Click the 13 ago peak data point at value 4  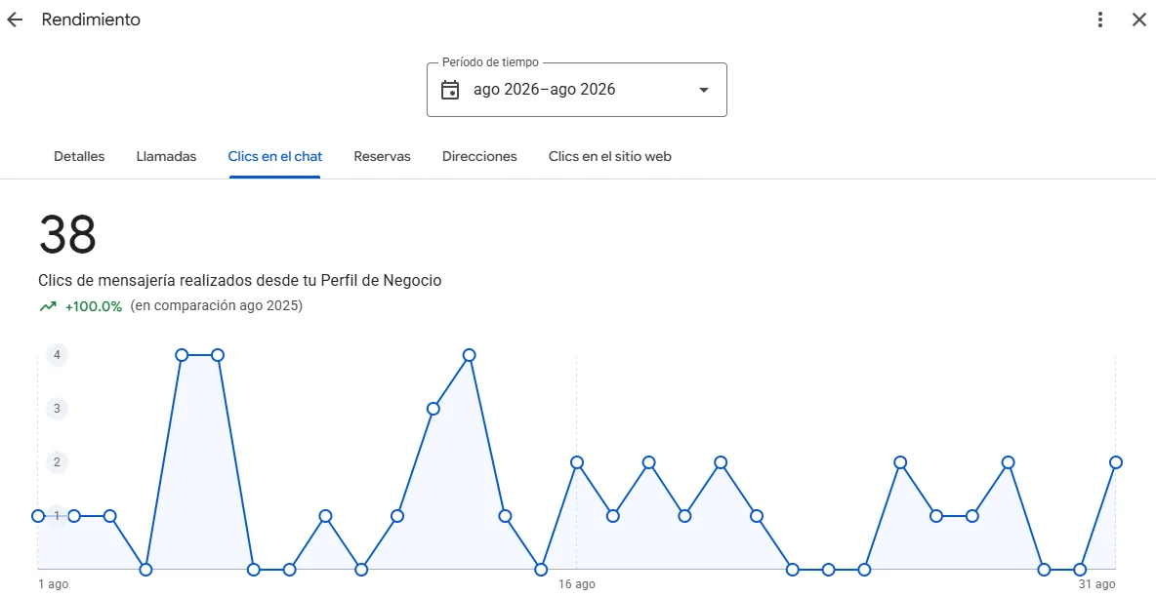point(469,355)
